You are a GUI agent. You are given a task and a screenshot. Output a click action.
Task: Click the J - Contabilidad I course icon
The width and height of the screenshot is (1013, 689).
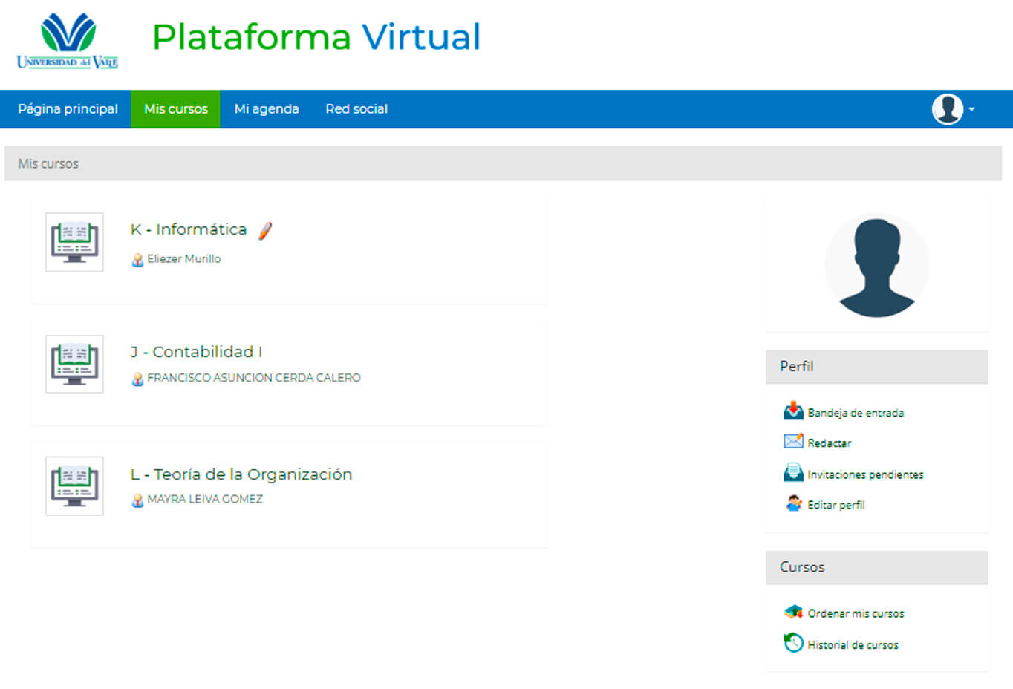pos(74,364)
